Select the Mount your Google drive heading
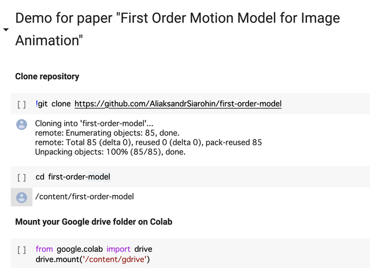The image size is (370, 268). (x=94, y=222)
